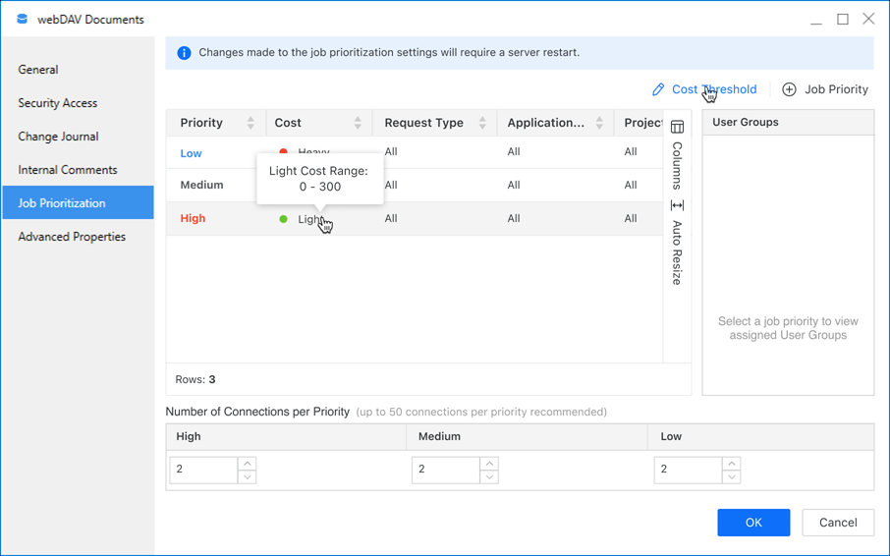
Task: Decrease Medium connections with down arrow
Action: [x=489, y=477]
